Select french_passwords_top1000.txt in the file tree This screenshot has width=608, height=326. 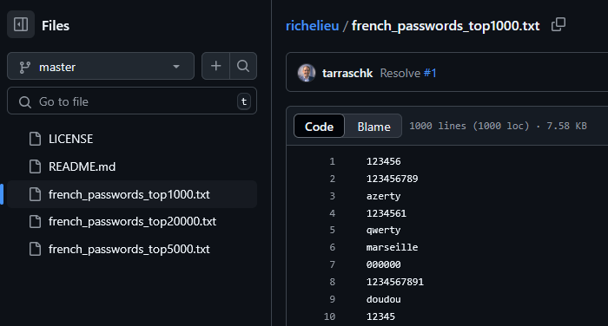click(x=132, y=194)
